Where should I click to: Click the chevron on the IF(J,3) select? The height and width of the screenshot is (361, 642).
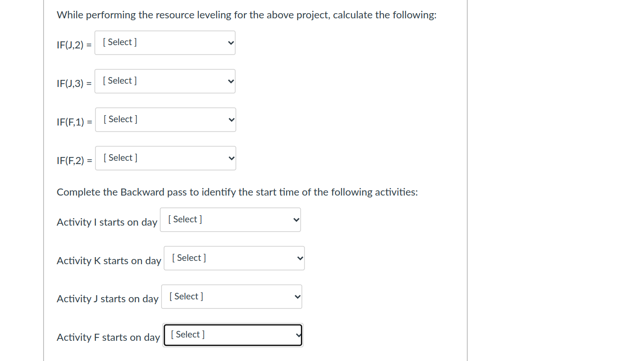click(229, 81)
